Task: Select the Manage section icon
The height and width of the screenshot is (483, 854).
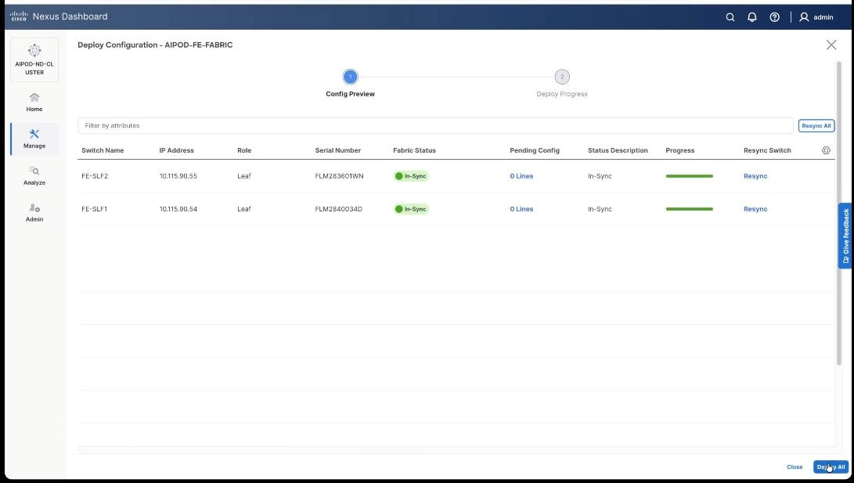Action: point(34,139)
